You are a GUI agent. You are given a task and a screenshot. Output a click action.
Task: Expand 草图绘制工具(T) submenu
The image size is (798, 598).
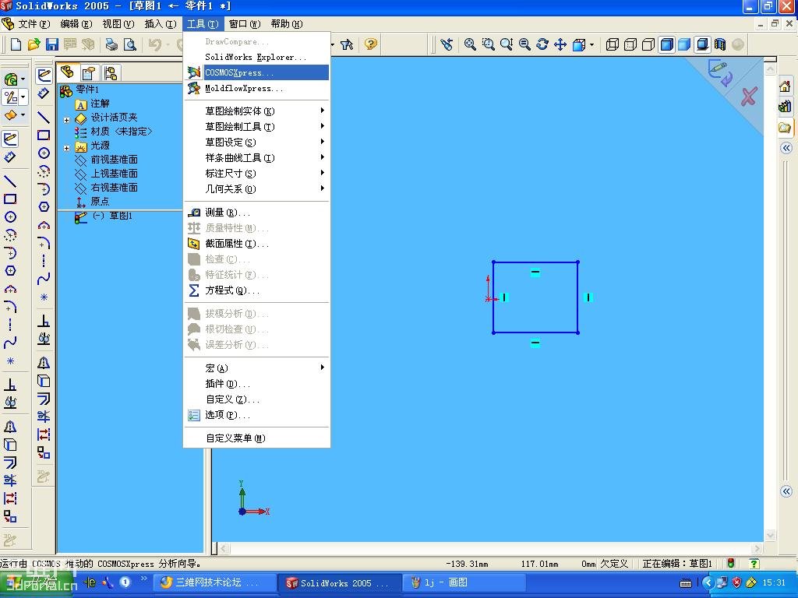coord(256,126)
